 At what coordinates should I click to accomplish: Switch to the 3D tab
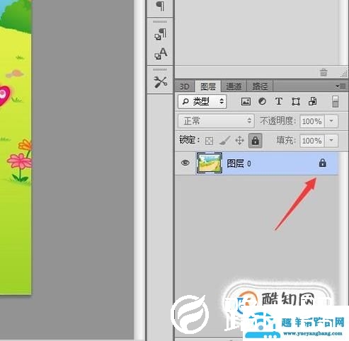pyautogui.click(x=184, y=86)
